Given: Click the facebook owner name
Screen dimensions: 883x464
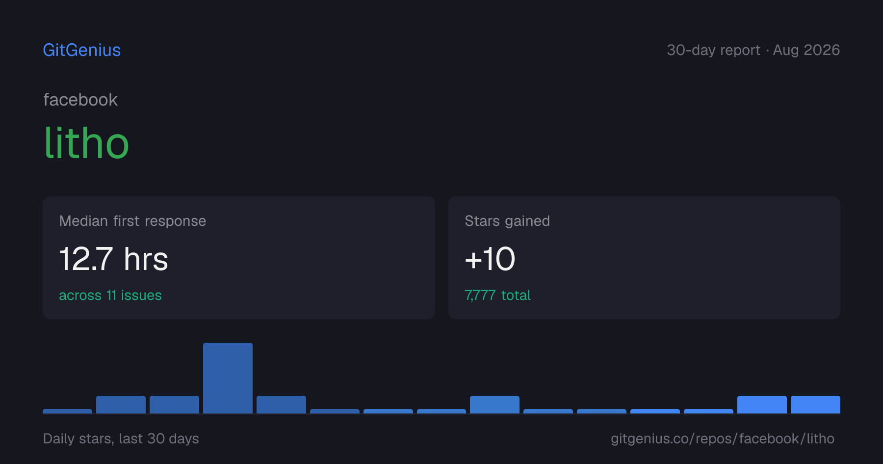Looking at the screenshot, I should (x=80, y=100).
